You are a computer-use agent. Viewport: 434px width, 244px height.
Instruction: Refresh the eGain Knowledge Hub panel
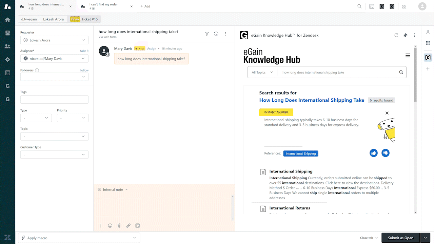pyautogui.click(x=396, y=35)
